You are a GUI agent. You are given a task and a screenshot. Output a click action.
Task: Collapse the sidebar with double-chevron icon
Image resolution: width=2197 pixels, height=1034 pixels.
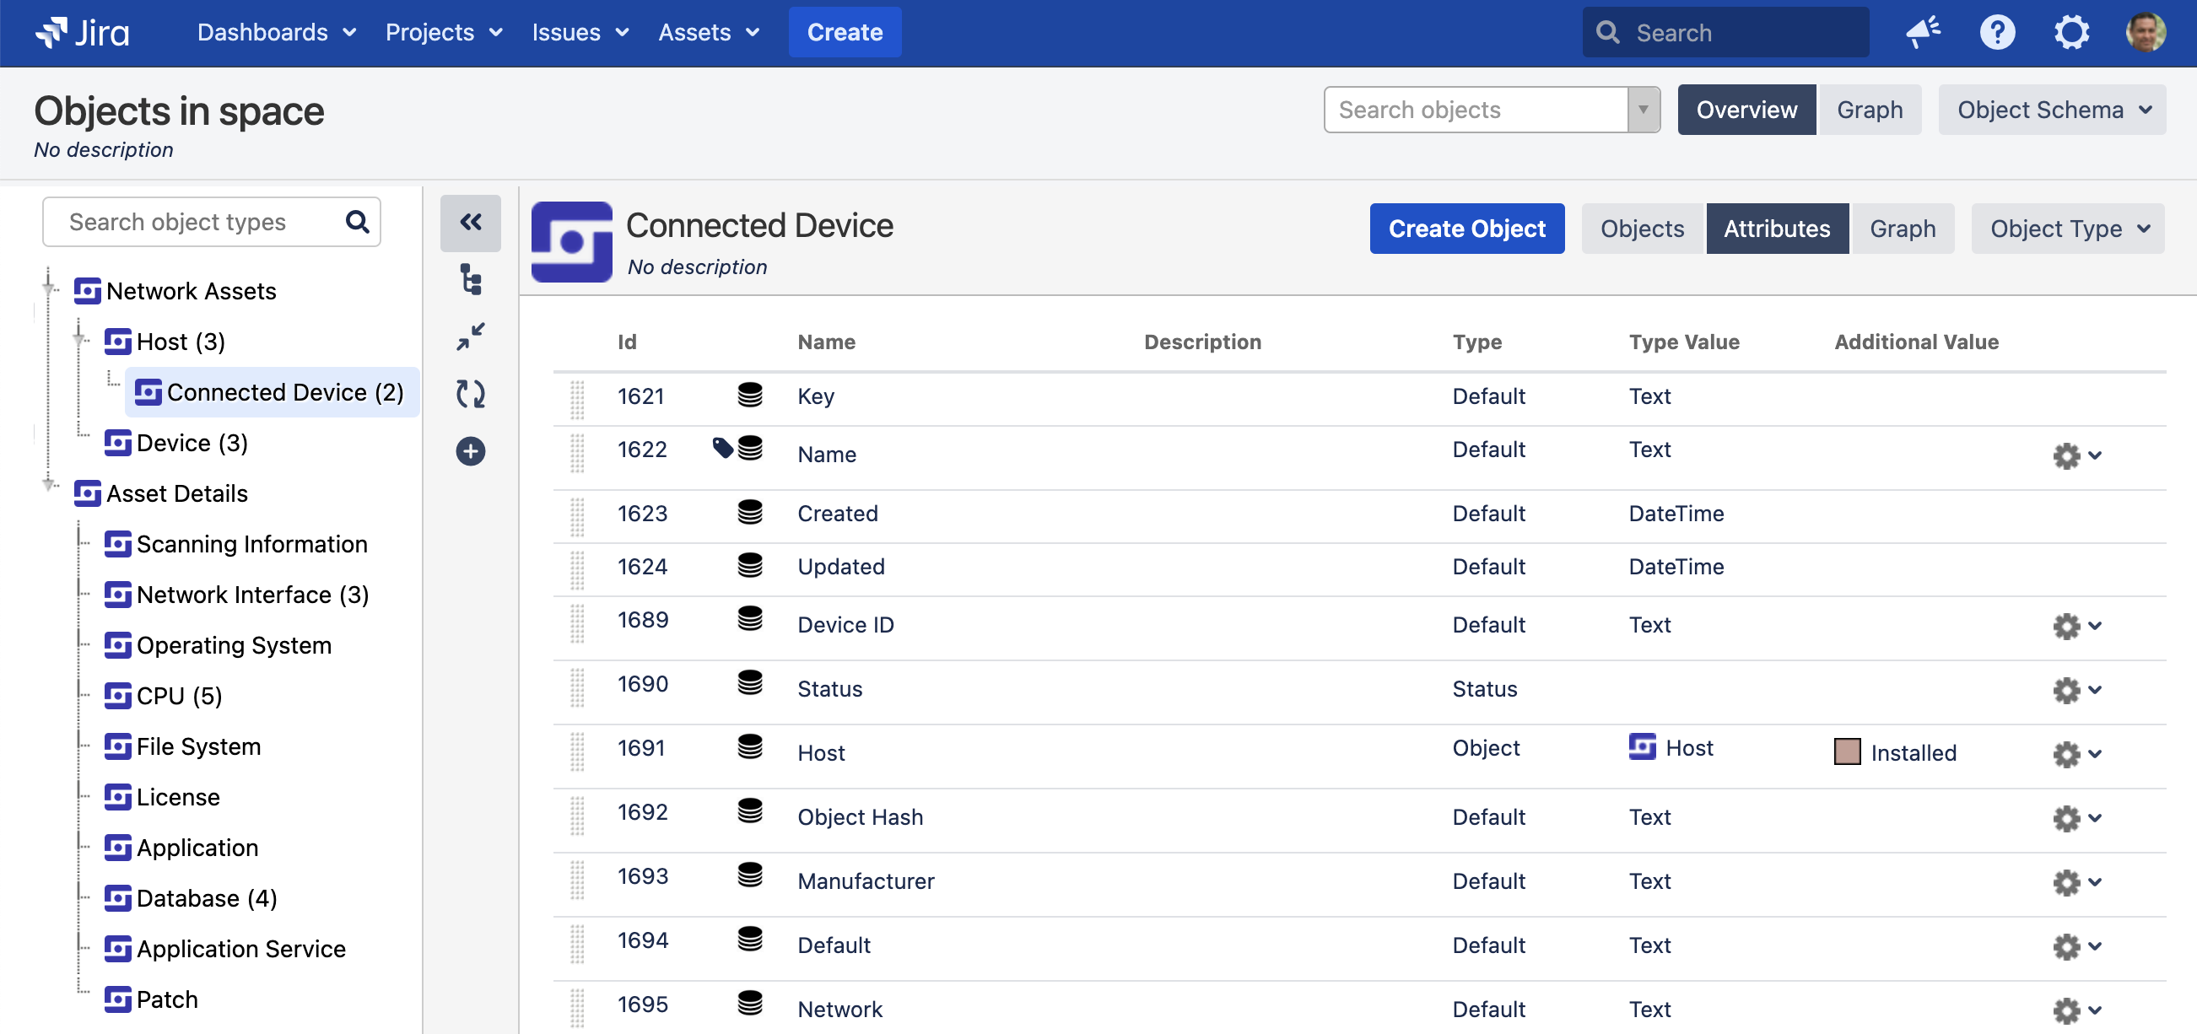(x=471, y=223)
